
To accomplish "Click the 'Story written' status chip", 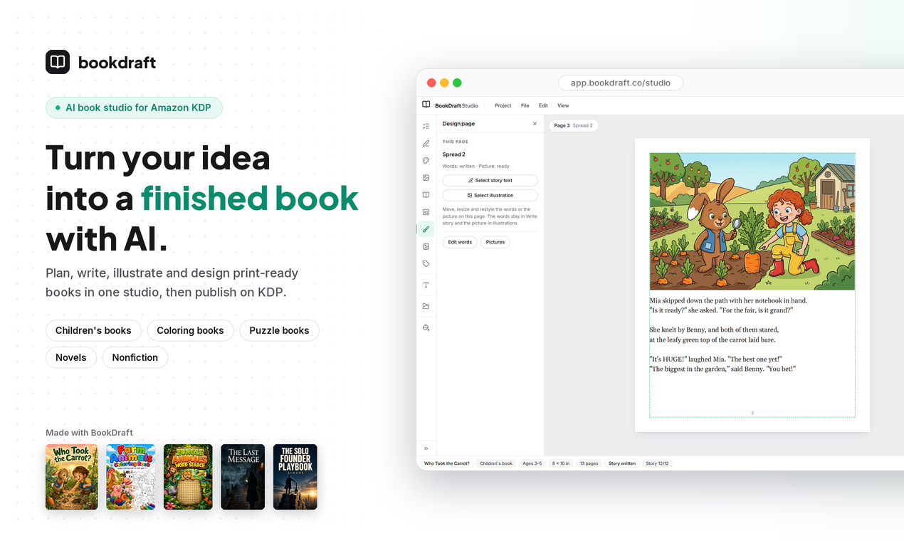I will pyautogui.click(x=622, y=463).
